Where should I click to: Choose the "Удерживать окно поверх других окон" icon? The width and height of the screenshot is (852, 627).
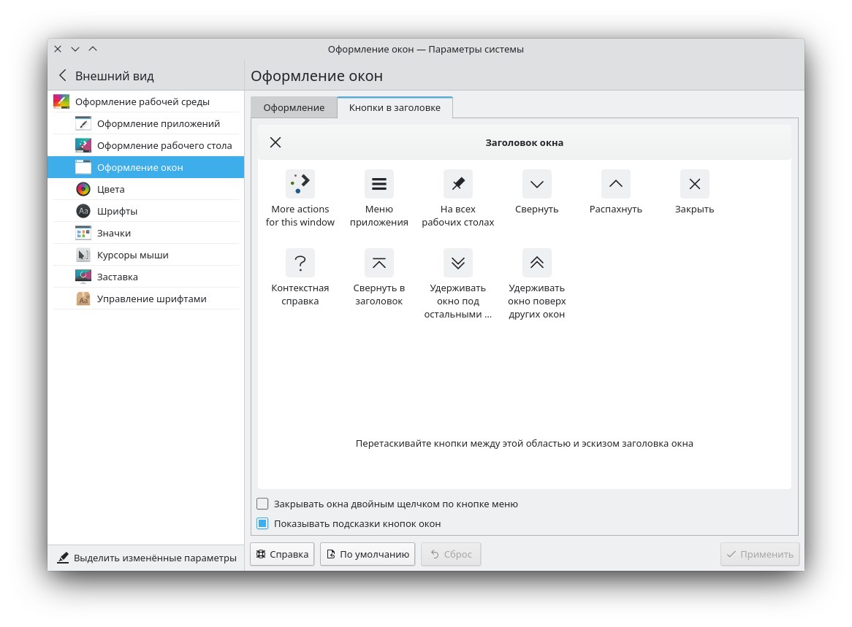coord(537,263)
